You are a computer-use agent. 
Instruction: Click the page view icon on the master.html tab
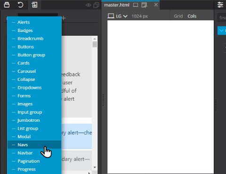tap(136, 5)
